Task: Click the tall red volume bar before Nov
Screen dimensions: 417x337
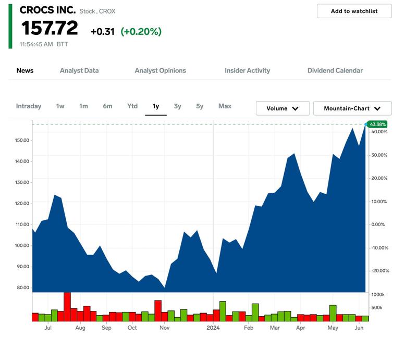Action: [158, 311]
